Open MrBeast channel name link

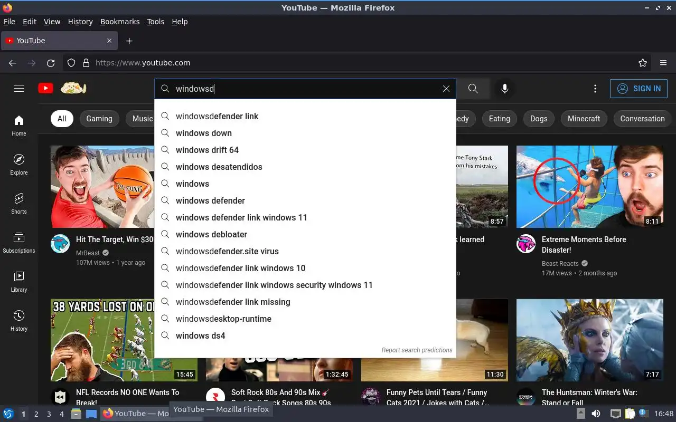click(88, 253)
